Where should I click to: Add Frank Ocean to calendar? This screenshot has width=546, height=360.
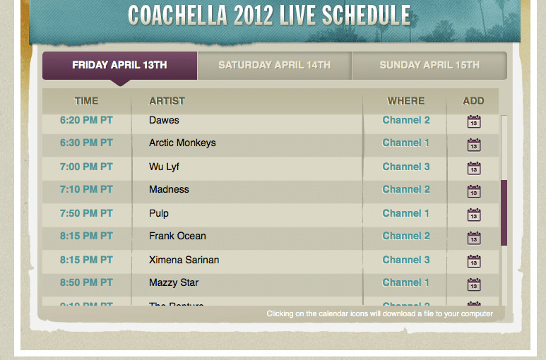(473, 238)
